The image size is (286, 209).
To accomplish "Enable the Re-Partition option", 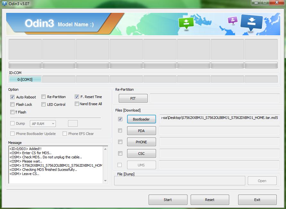I will 43,97.
